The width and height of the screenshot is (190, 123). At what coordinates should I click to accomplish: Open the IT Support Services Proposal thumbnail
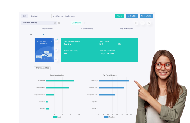44,50
